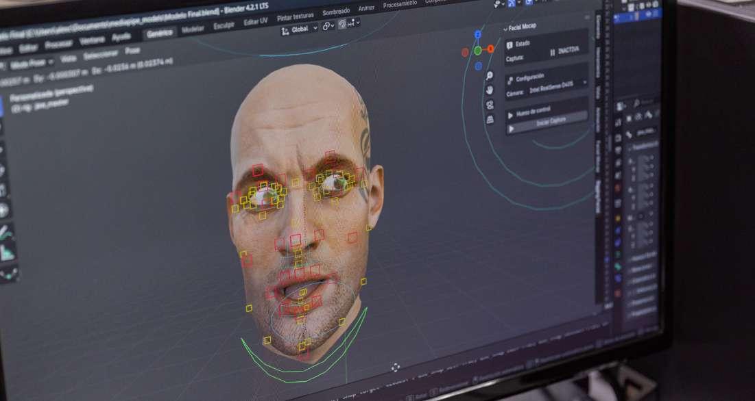Screen dimensions: 755x401
Task: Open the Modo Pose mode dropdown
Action: click(32, 64)
